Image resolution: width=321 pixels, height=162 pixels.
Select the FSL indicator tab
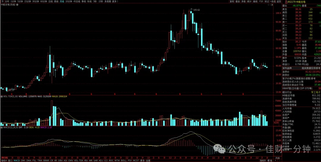click(34, 161)
